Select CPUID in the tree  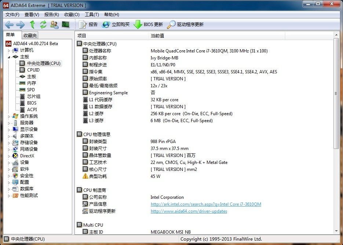[x=33, y=70]
